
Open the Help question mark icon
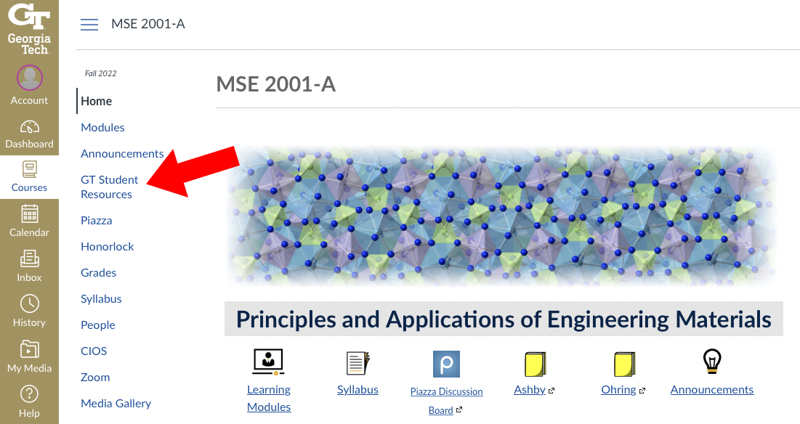29,394
